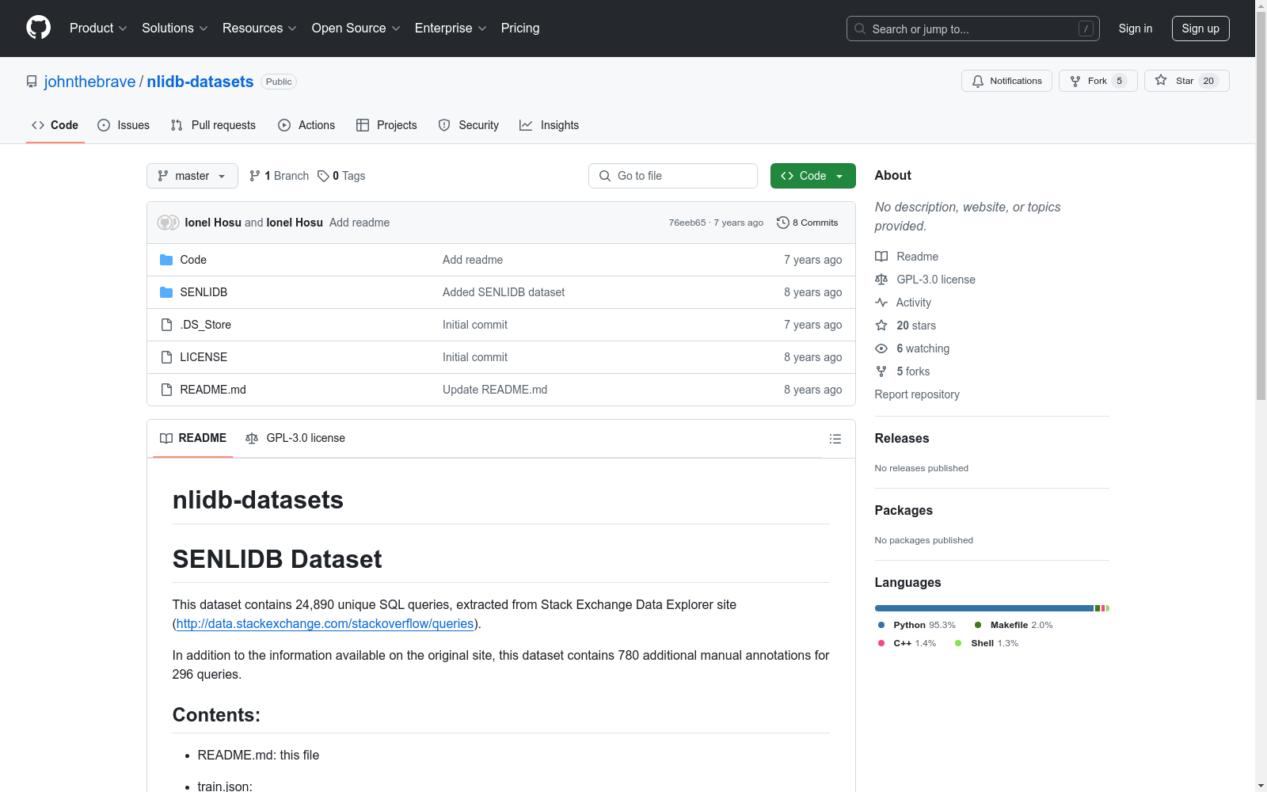
Task: Expand the Open Source menu
Action: coord(356,29)
